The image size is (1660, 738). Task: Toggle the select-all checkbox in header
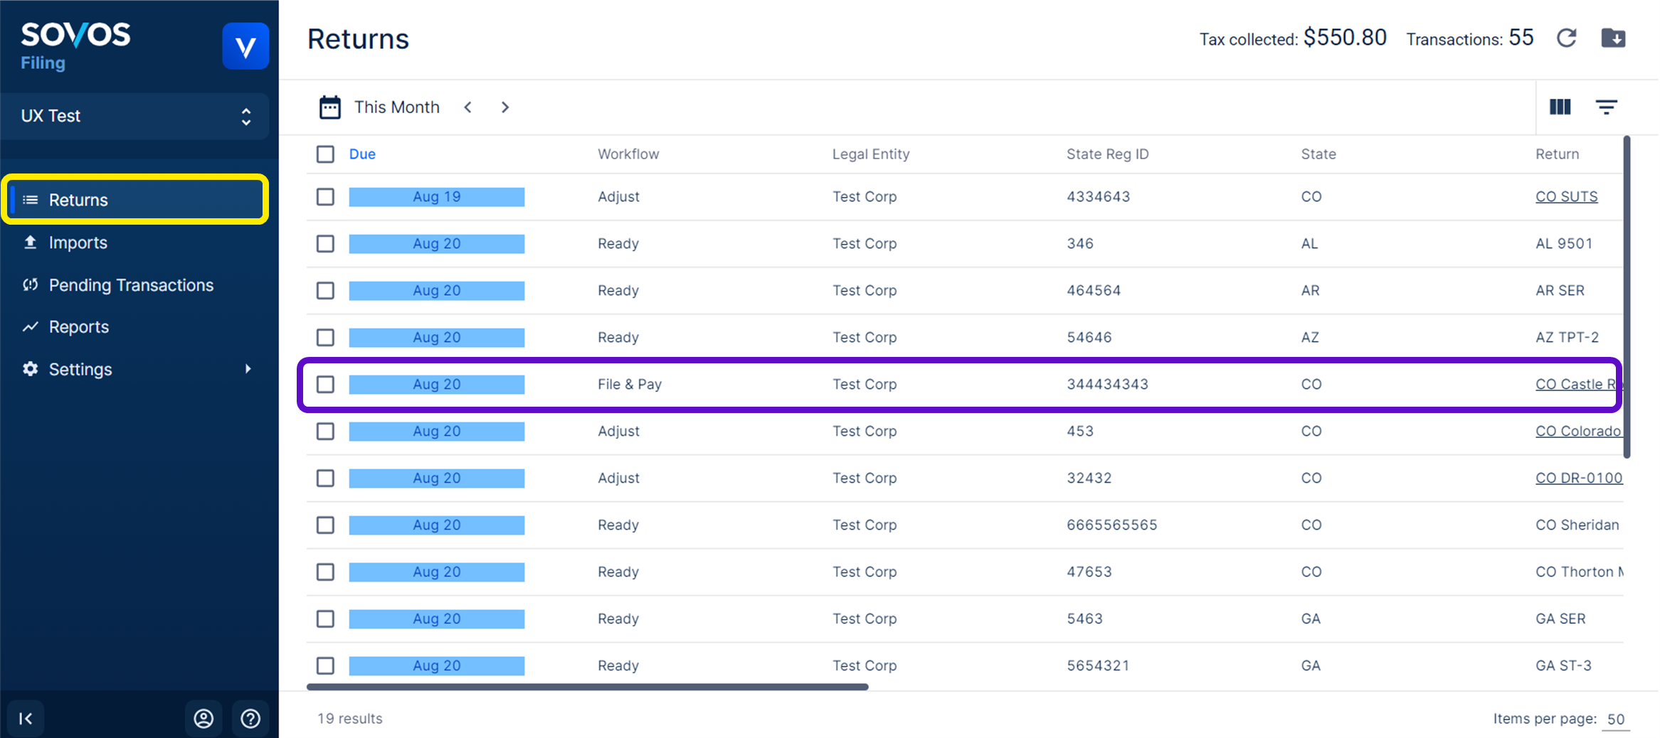point(325,154)
